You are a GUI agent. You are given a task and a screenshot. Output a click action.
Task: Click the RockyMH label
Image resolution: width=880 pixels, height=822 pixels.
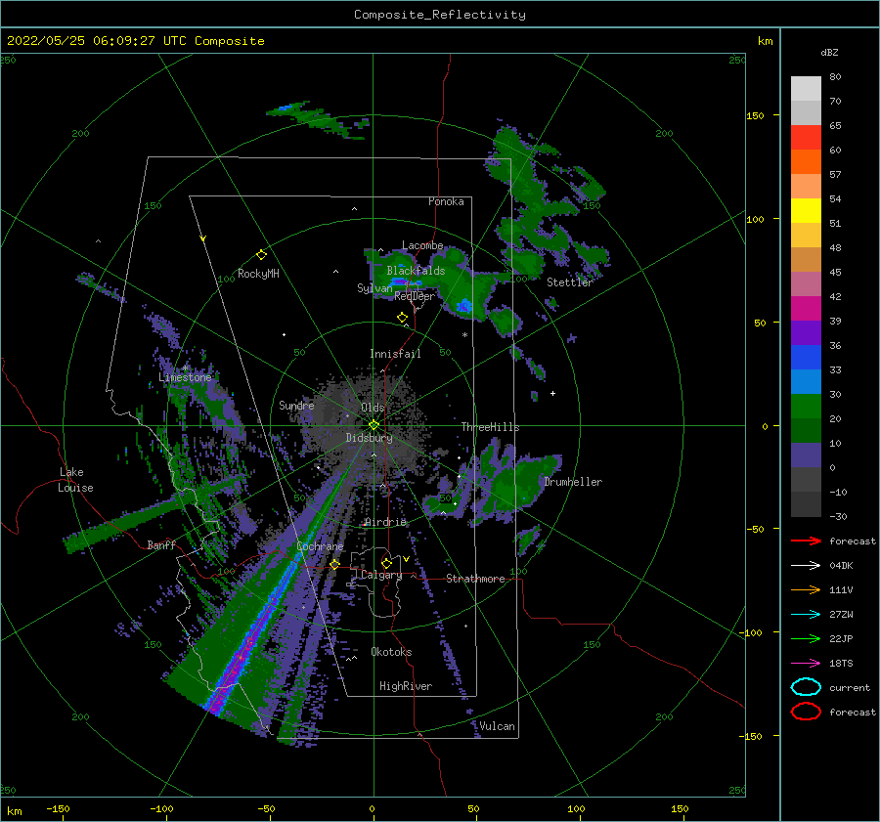point(258,274)
